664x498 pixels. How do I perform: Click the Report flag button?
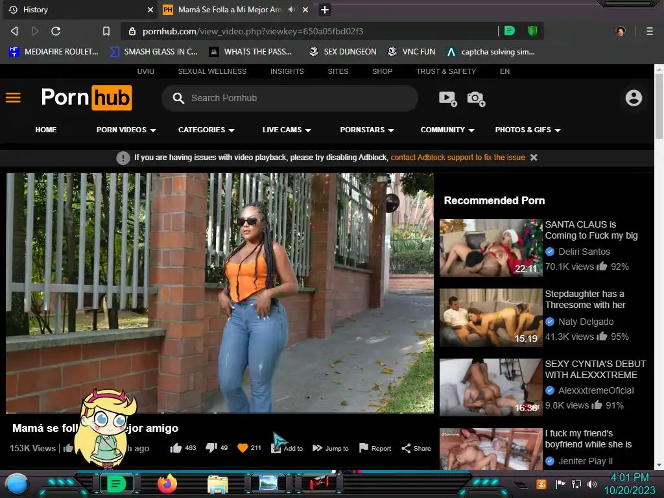pos(375,448)
